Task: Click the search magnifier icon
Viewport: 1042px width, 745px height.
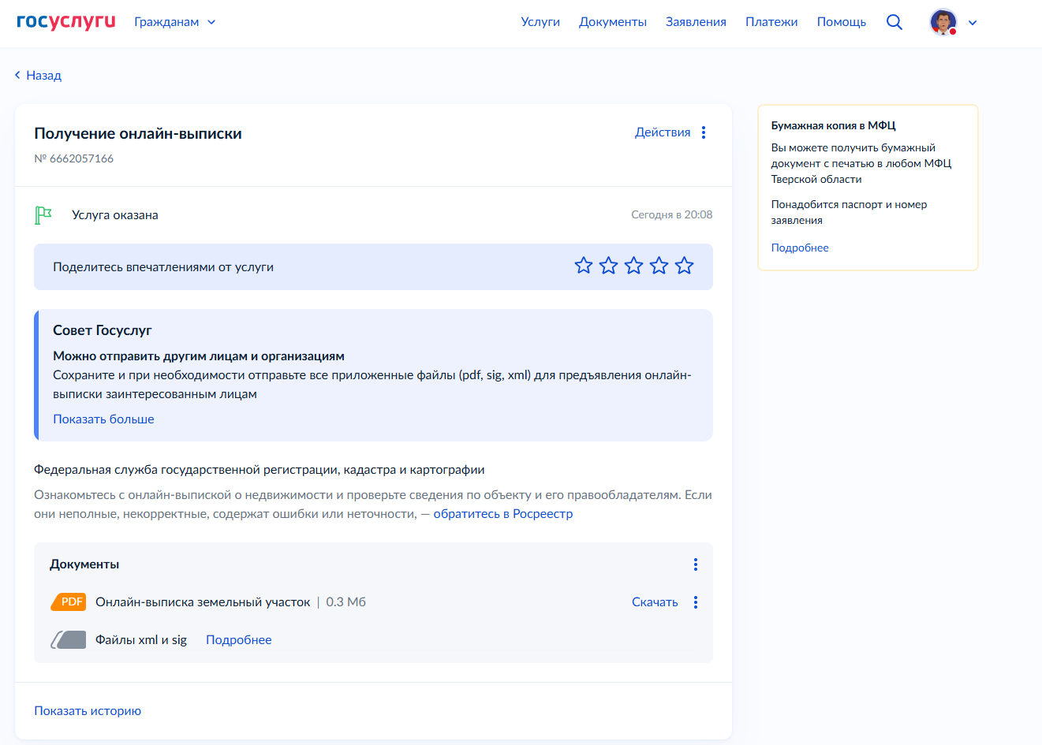Action: click(x=894, y=22)
